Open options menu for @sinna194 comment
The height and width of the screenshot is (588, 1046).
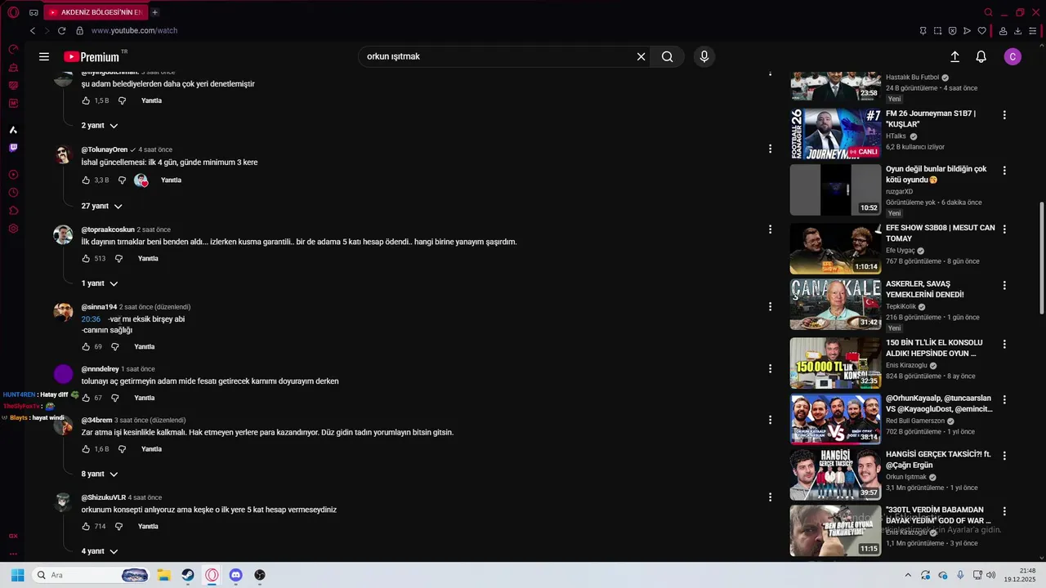(x=770, y=307)
